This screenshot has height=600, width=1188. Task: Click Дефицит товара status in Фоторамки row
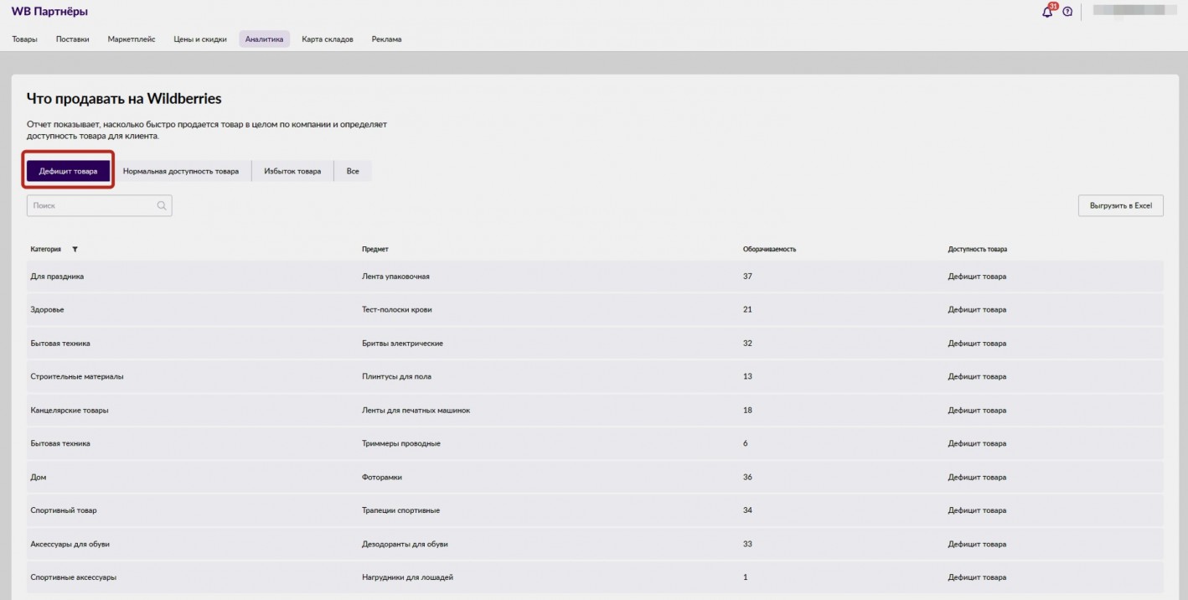977,477
